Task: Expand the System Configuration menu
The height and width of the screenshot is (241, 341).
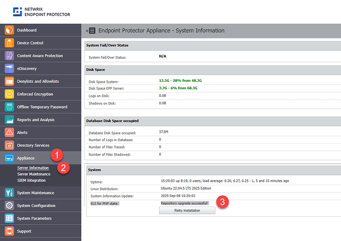Action: click(36, 205)
